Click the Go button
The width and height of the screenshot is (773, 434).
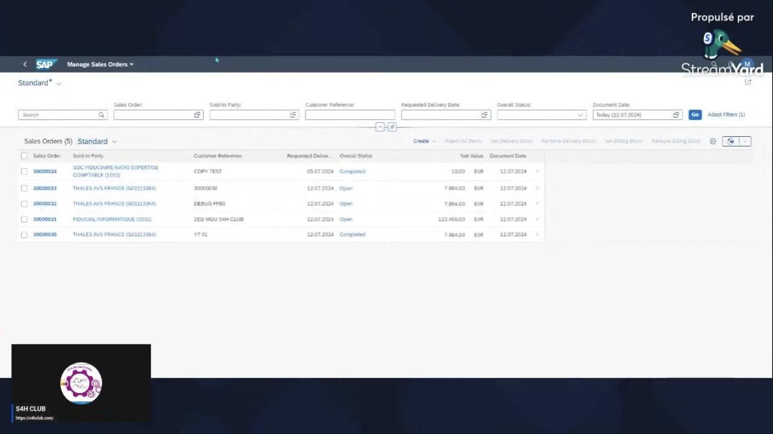695,115
